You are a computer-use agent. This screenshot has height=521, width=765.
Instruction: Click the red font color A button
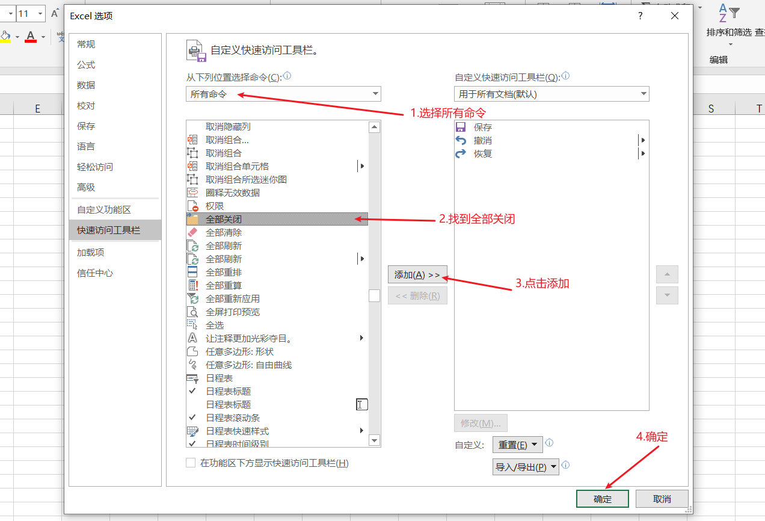(x=31, y=37)
